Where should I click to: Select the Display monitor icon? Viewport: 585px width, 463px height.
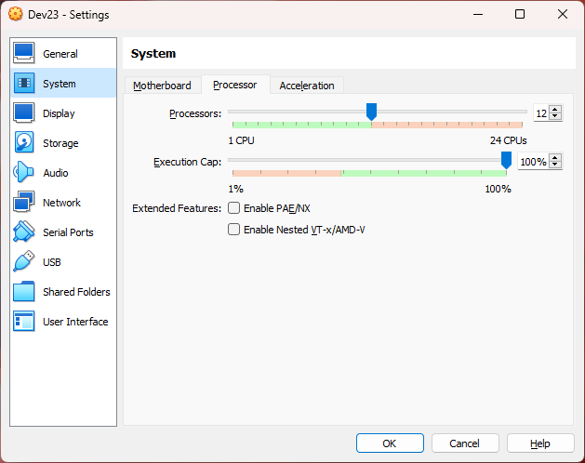pyautogui.click(x=24, y=113)
